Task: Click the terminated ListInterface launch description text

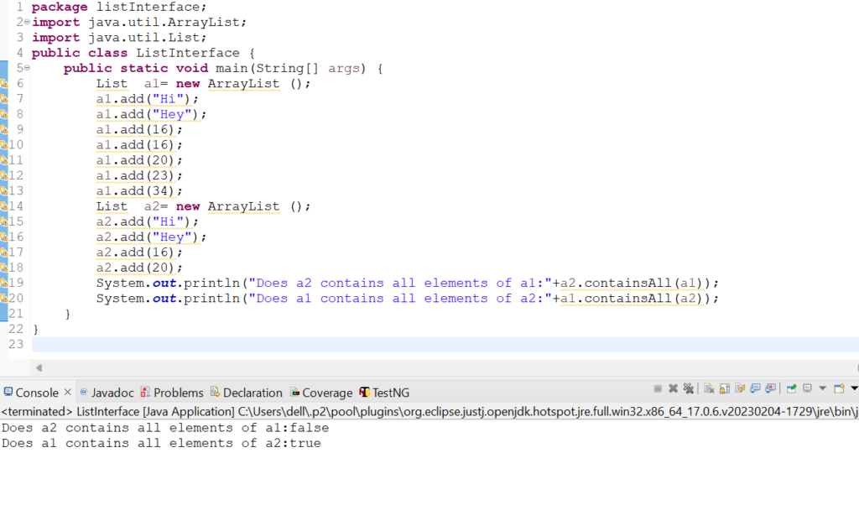Action: [x=429, y=411]
